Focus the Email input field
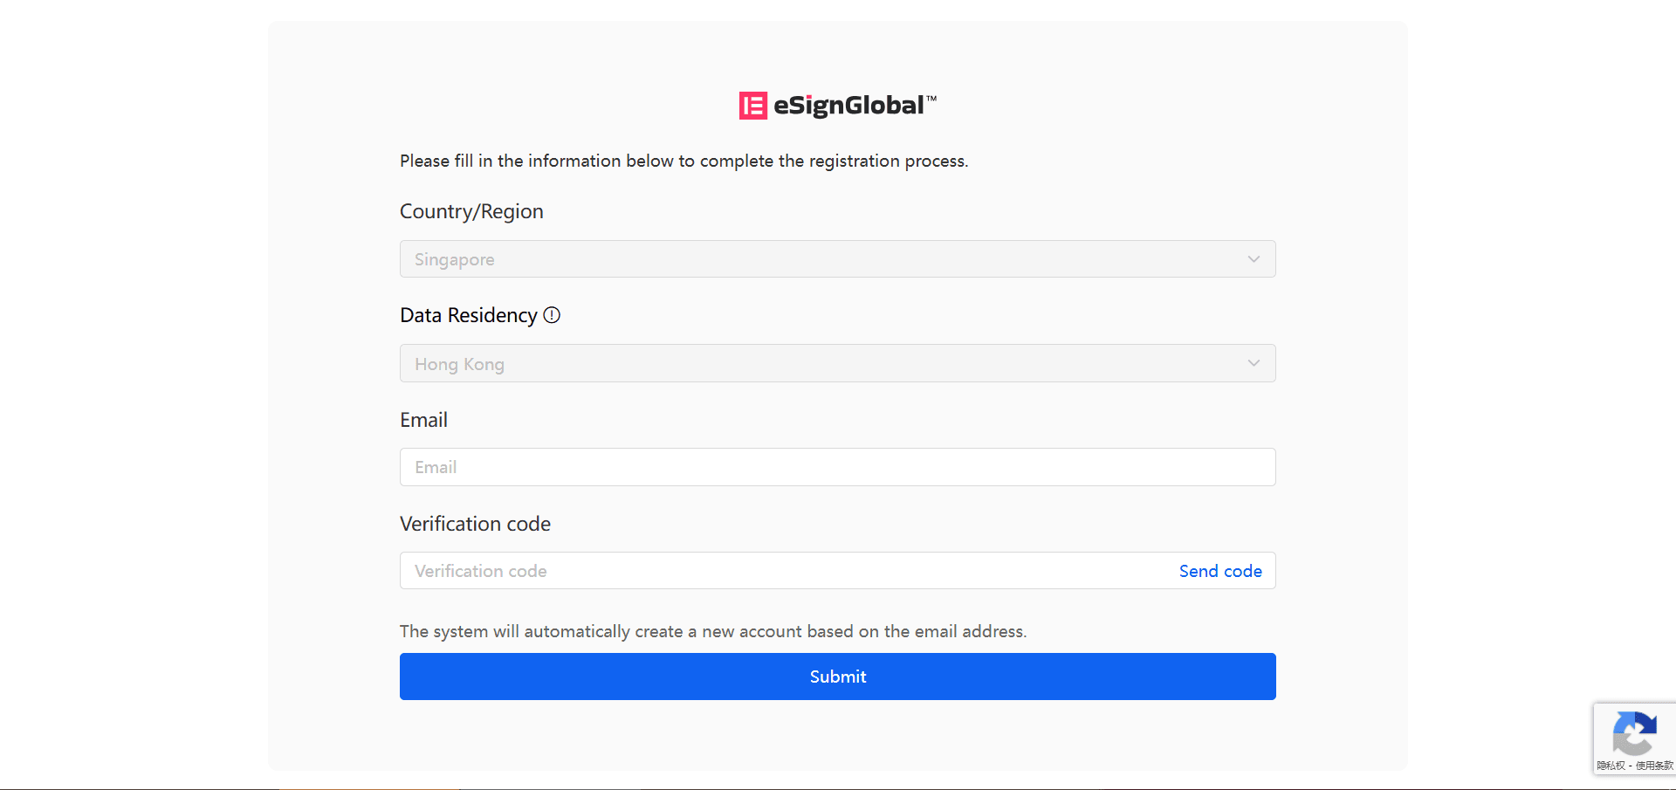This screenshot has height=790, width=1676. [838, 467]
